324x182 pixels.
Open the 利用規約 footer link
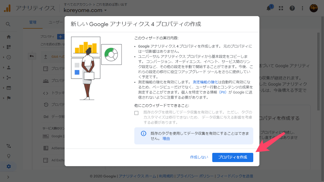click(166, 176)
